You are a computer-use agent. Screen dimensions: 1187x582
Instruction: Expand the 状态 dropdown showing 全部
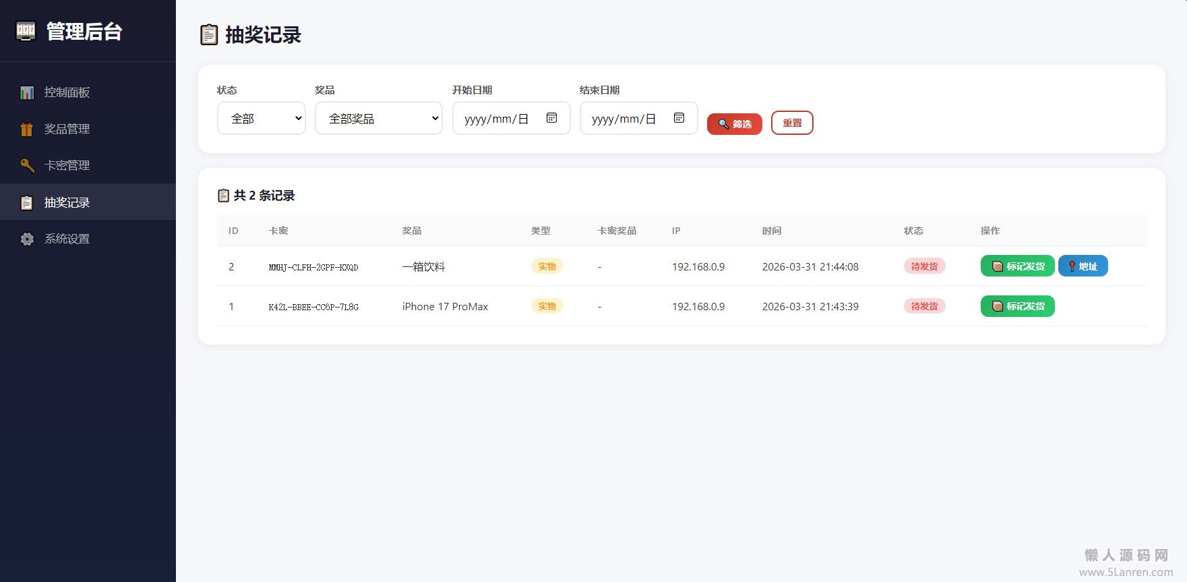pos(262,119)
